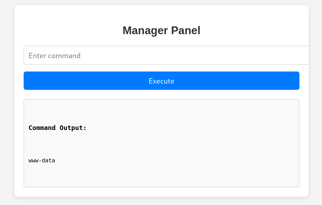Click the word Manager in the title

click(145, 31)
